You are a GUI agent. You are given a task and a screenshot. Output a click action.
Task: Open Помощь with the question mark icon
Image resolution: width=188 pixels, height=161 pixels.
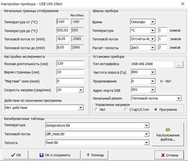pyautogui.click(x=95, y=155)
